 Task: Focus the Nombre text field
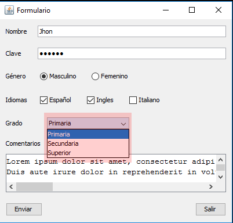pyautogui.click(x=132, y=31)
